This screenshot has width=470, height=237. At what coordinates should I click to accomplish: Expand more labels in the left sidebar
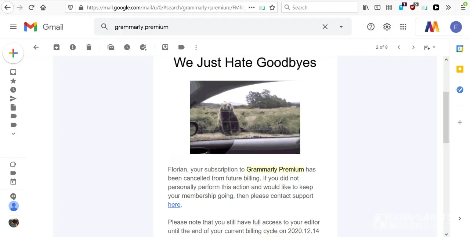click(x=13, y=134)
